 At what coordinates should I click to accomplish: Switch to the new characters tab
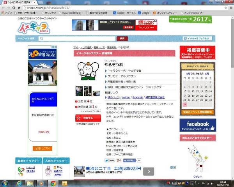pos(28,161)
